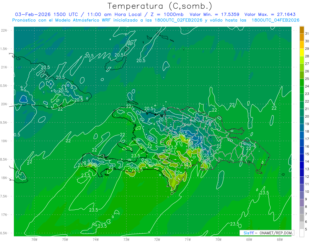
Task: Pick the white swatch below scale label 5
Action: point(302,233)
